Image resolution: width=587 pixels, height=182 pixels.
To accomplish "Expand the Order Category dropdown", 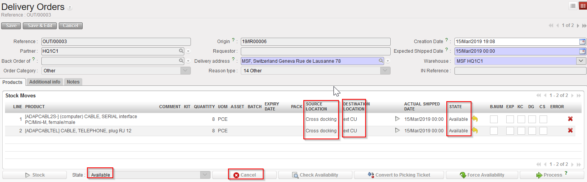I will click(186, 71).
